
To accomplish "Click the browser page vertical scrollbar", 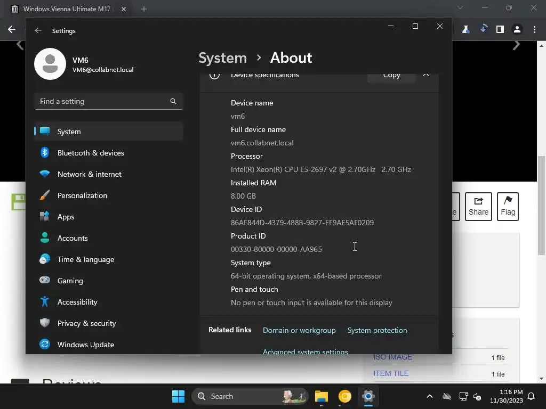I will click(541, 205).
